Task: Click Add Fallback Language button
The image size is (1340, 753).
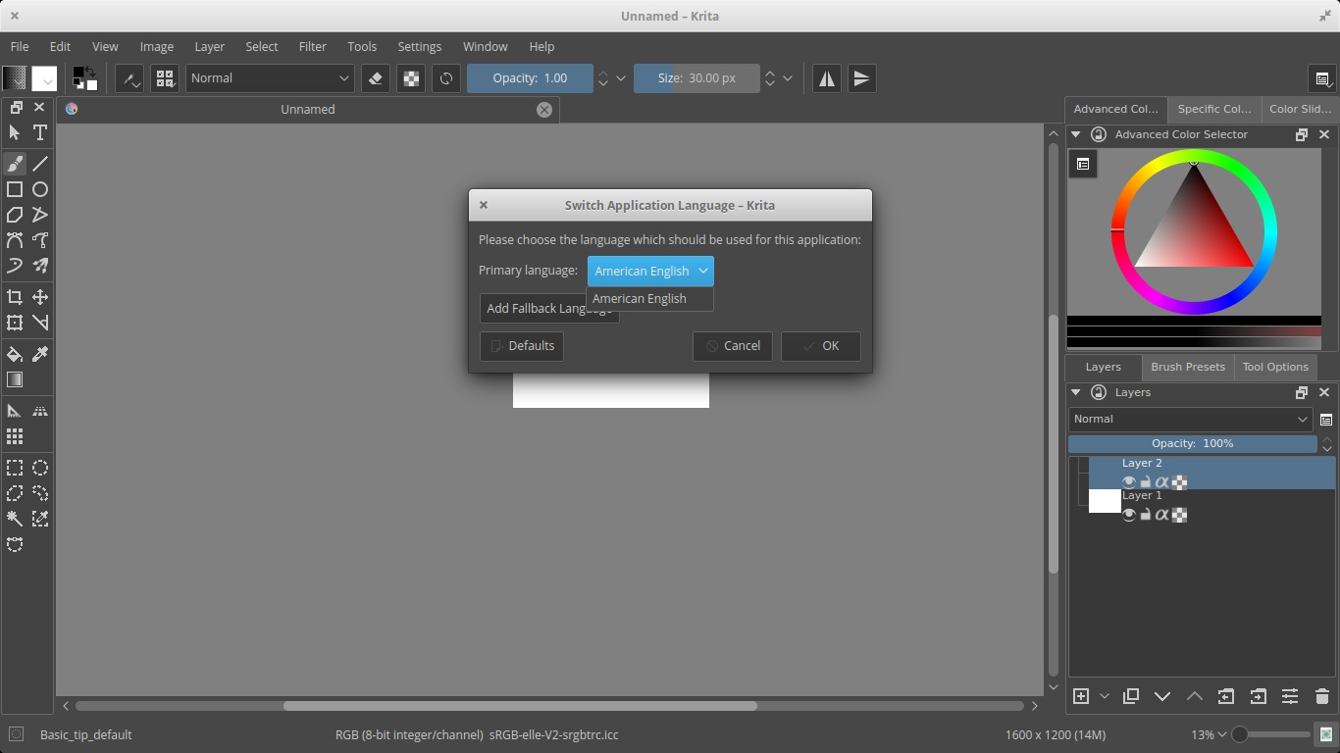Action: pos(549,308)
